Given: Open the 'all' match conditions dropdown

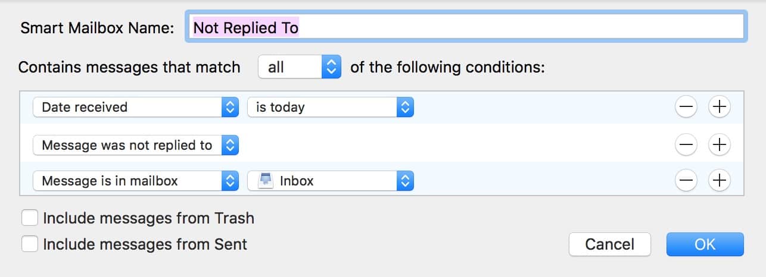Looking at the screenshot, I should pyautogui.click(x=299, y=67).
